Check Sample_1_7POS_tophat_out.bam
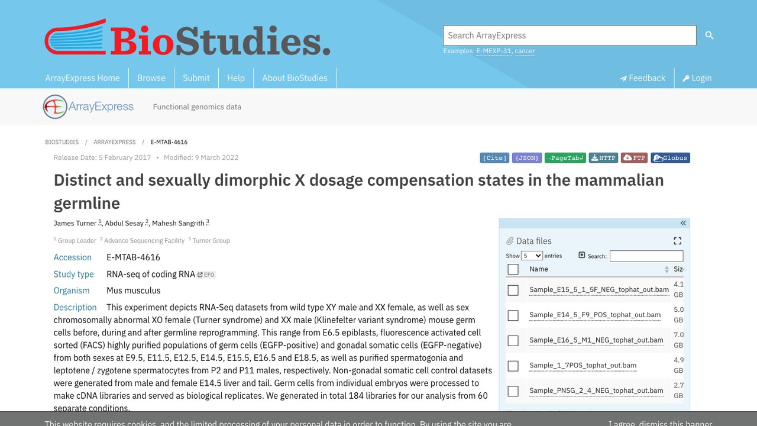The image size is (757, 426). pos(513,366)
